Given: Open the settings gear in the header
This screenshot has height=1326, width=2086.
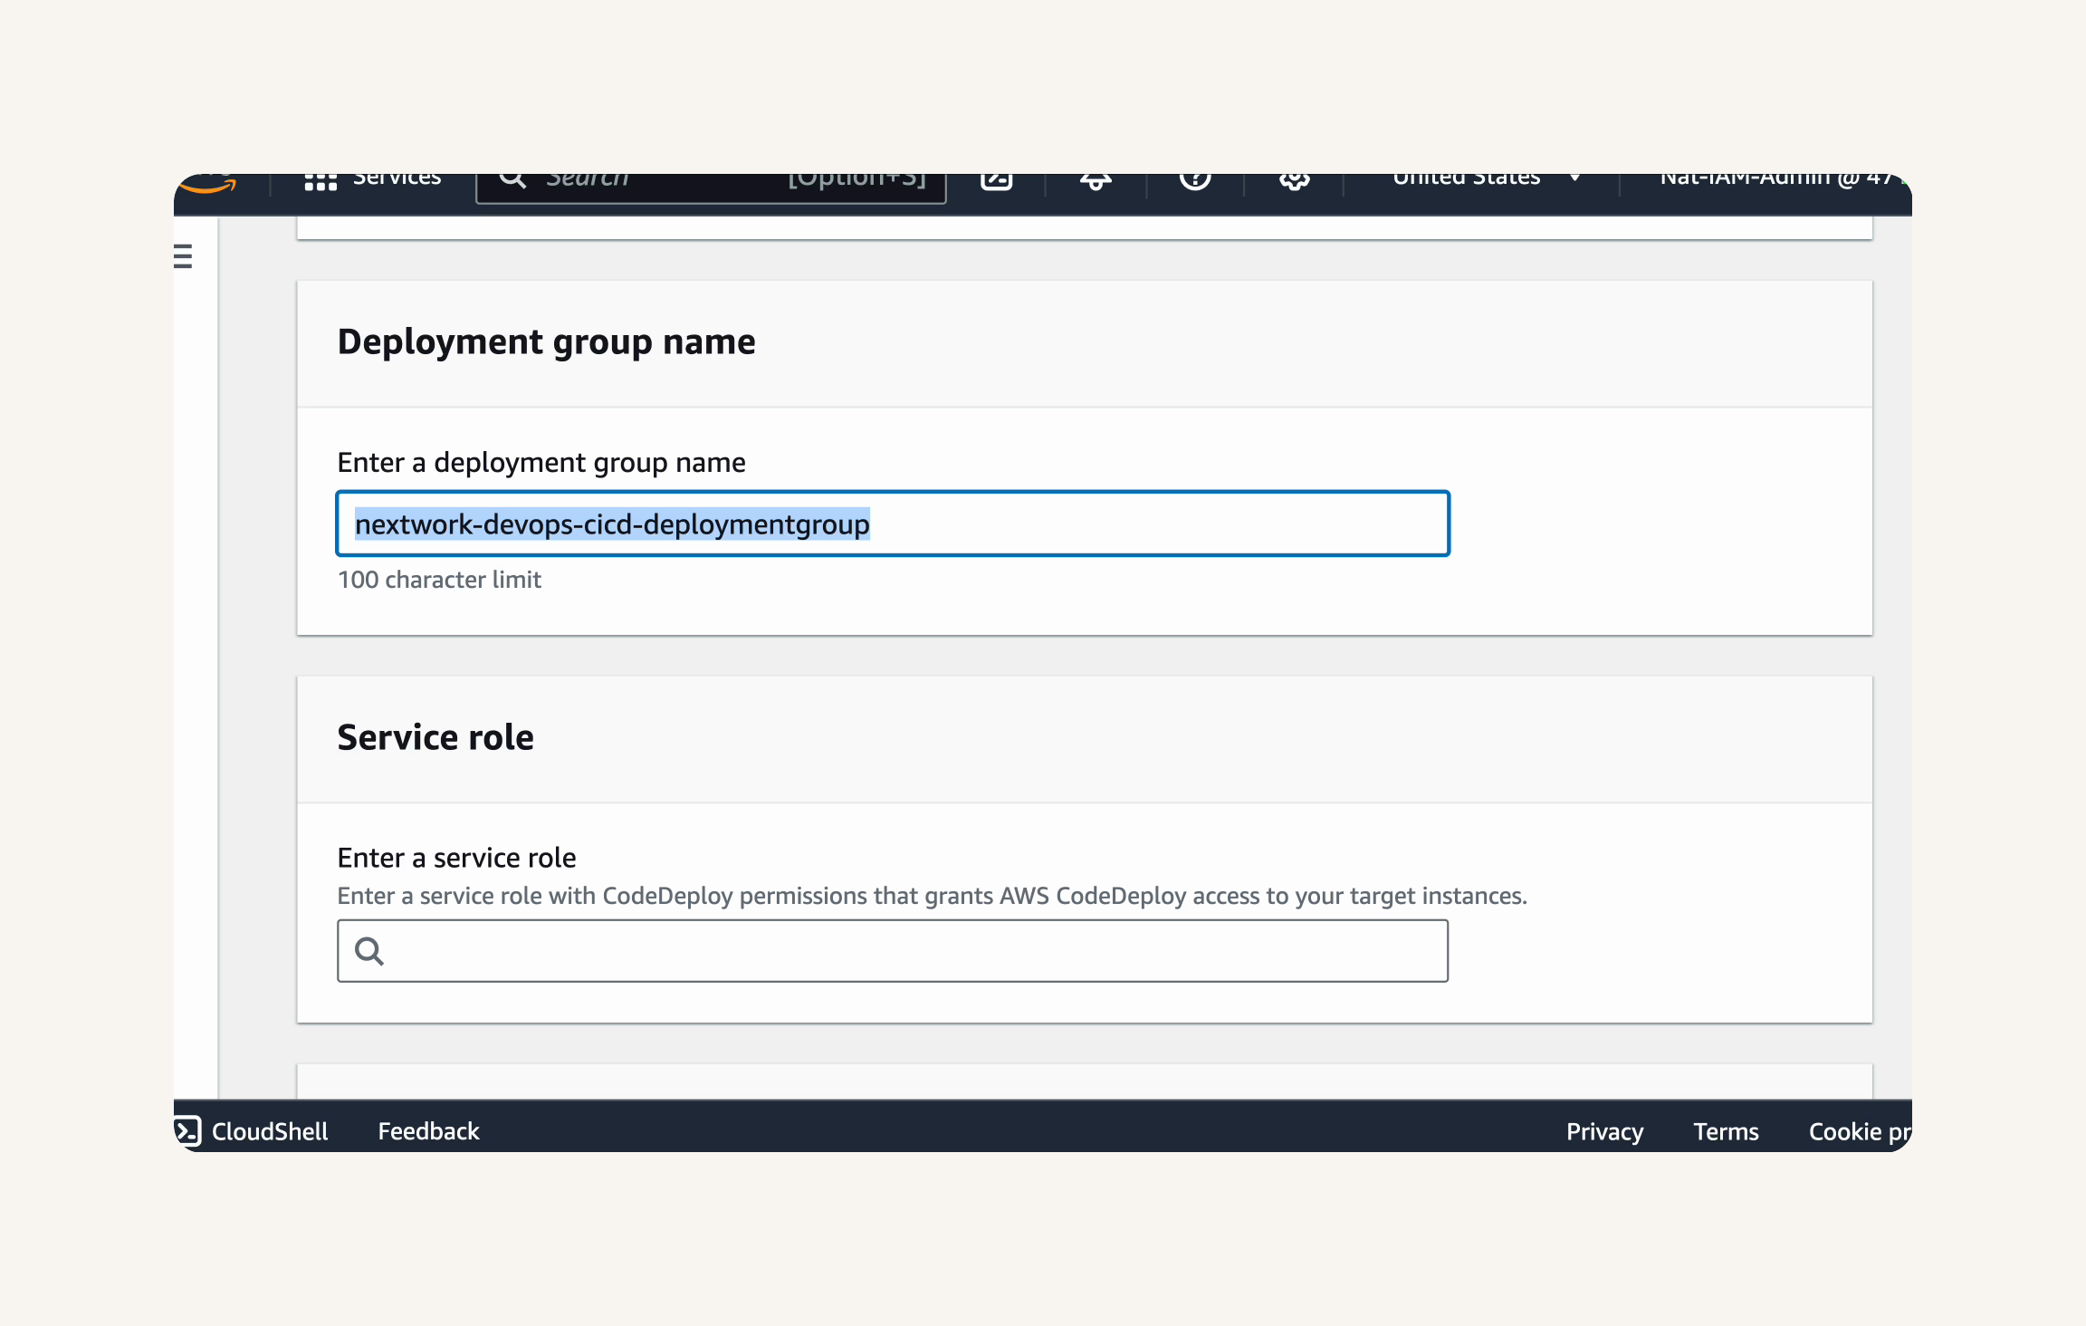Looking at the screenshot, I should click(1295, 181).
